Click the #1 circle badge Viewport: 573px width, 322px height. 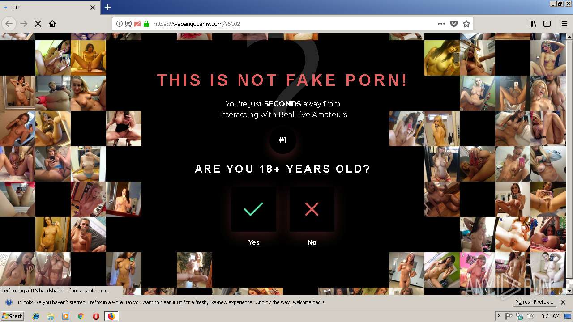click(x=283, y=140)
